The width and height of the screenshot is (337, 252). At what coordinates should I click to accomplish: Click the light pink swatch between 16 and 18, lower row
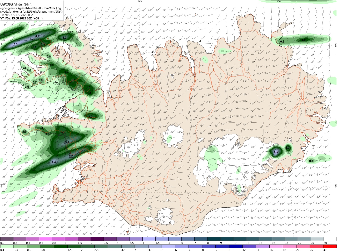[276, 246]
